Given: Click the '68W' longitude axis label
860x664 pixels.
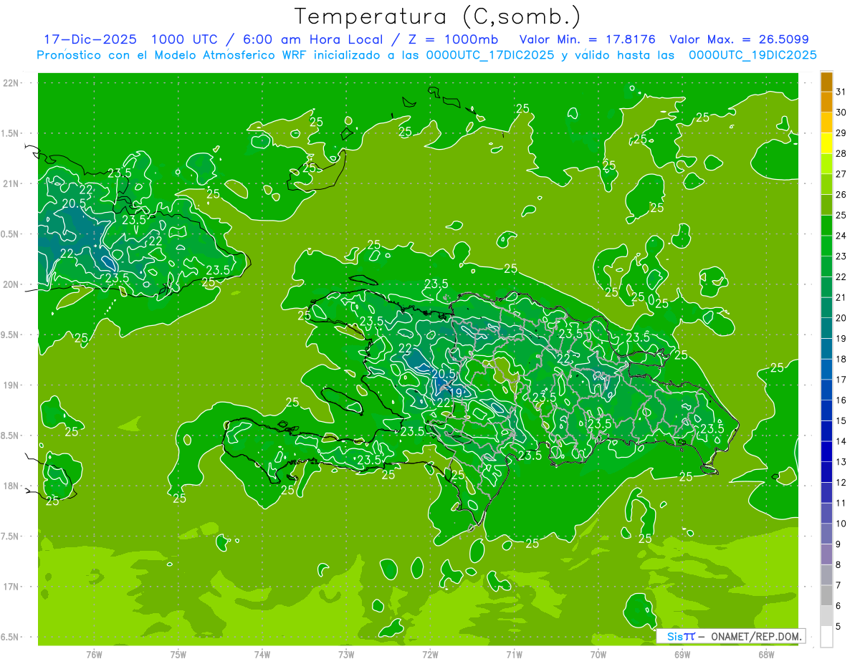Looking at the screenshot, I should (x=766, y=655).
